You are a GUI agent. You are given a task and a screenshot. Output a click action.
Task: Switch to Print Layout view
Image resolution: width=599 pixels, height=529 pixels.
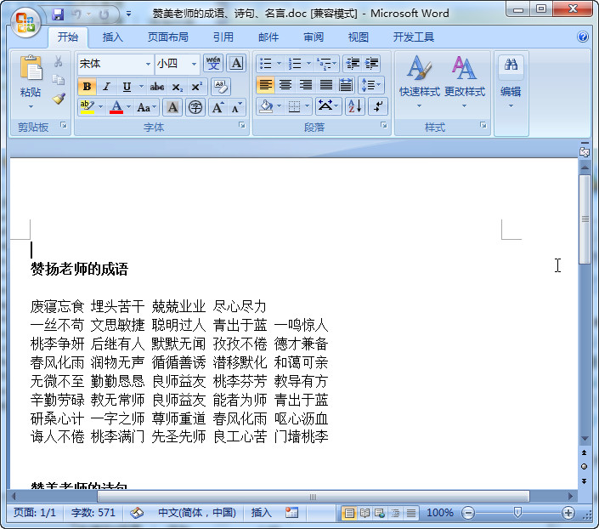pos(349,513)
